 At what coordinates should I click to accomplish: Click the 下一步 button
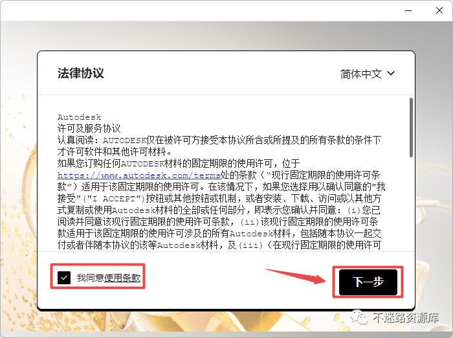click(x=368, y=282)
